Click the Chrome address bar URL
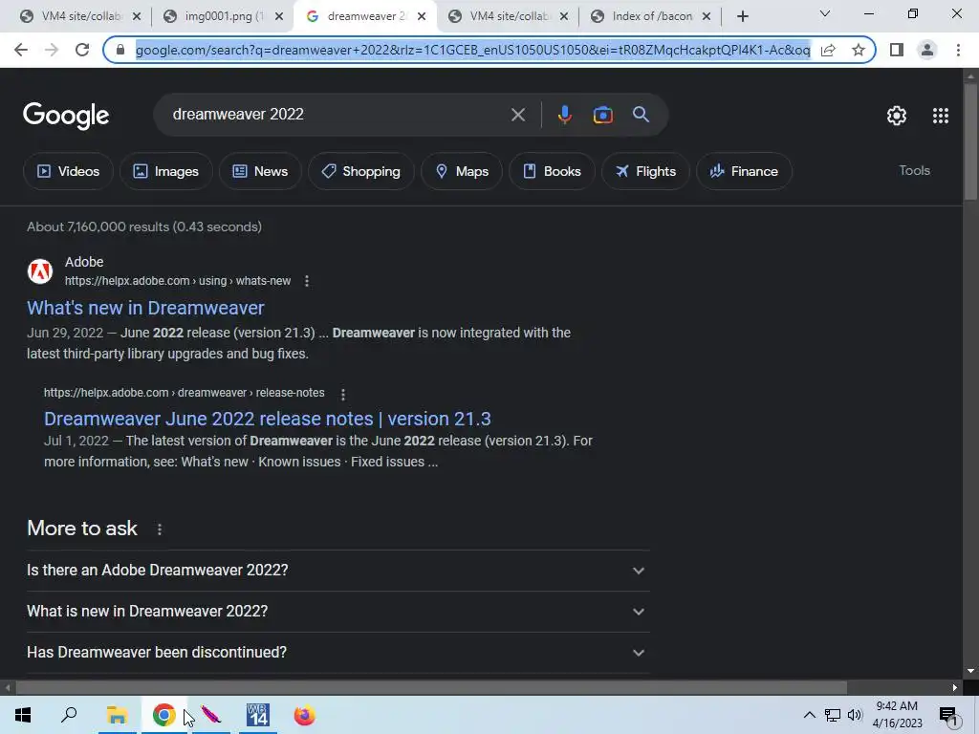 (472, 50)
